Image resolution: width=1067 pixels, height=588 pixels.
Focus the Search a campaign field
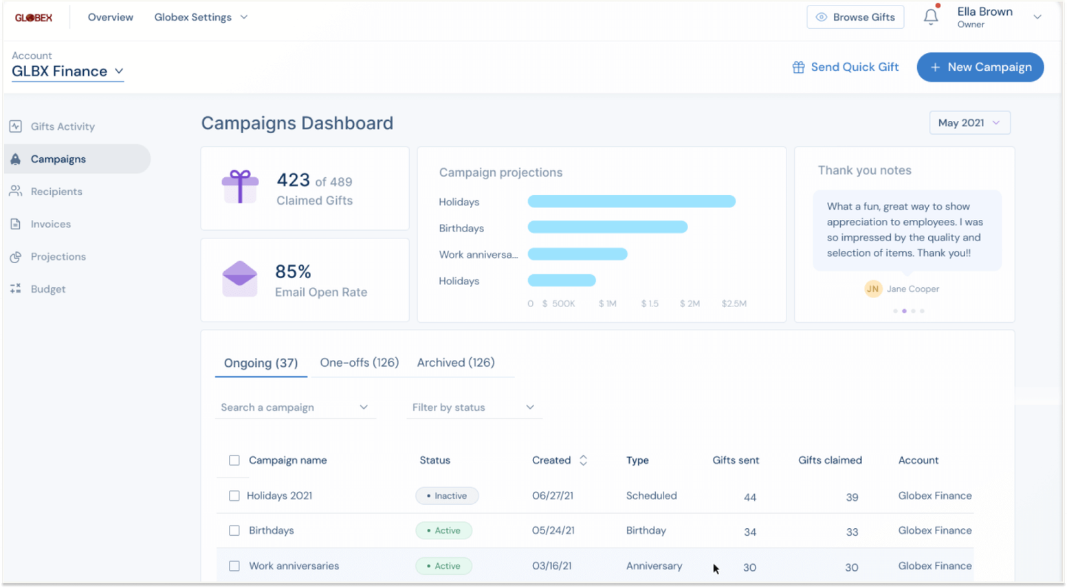pyautogui.click(x=296, y=407)
